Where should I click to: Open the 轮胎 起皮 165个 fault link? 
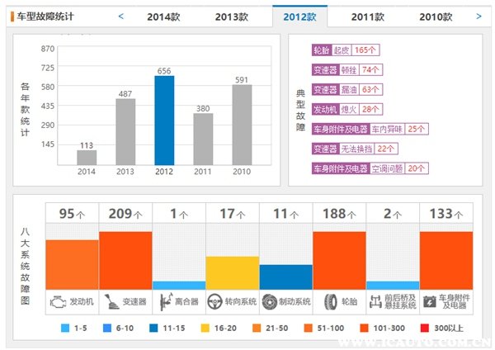[x=345, y=50]
